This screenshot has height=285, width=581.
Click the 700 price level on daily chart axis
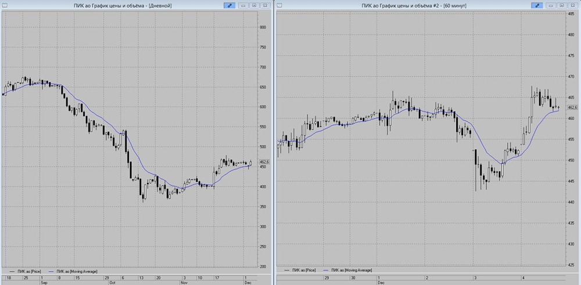[x=263, y=67]
